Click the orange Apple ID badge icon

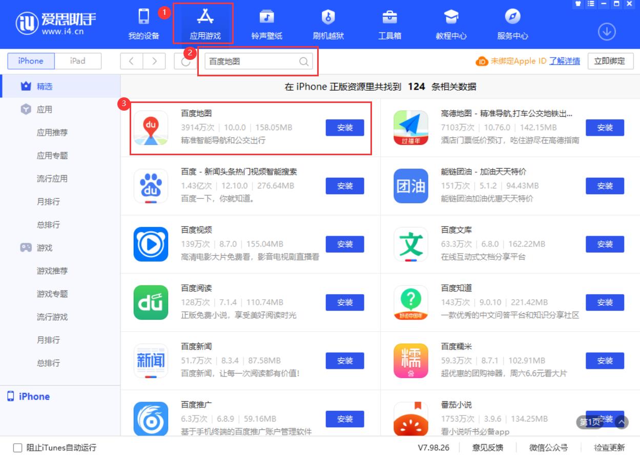(x=482, y=61)
